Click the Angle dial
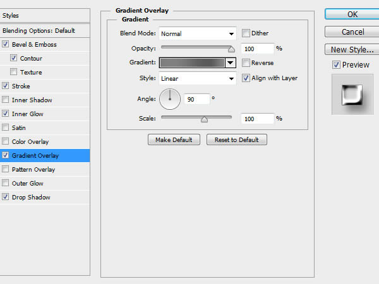This screenshot has width=379, height=284. [170, 99]
